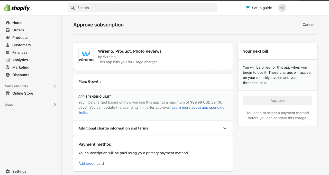Click the Home house icon
Viewport: 329px width, 175px height.
click(x=8, y=23)
